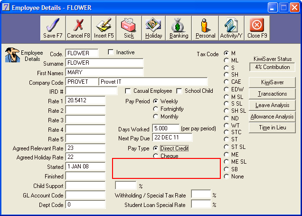Click the Surname field
Screen dimensions: 302x216
(x=104, y=63)
